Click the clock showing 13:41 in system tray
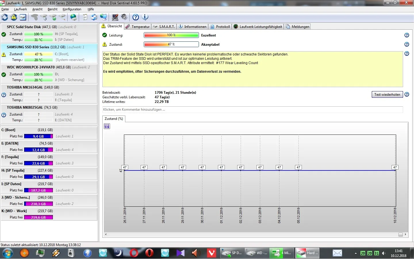This screenshot has height=259, width=414. (398, 251)
